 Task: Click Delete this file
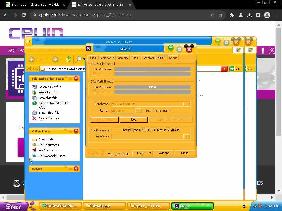(49, 118)
